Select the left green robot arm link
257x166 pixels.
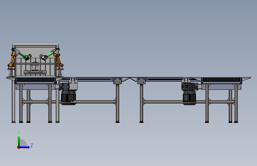pos(23,55)
